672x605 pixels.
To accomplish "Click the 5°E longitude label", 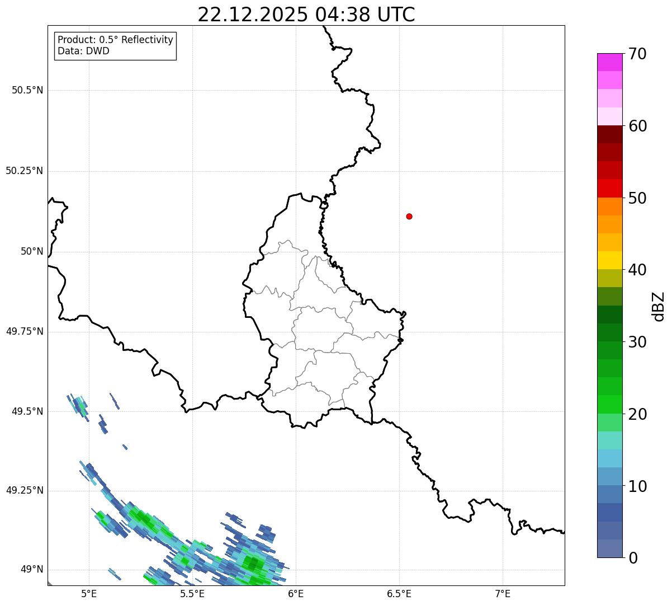I will [89, 594].
